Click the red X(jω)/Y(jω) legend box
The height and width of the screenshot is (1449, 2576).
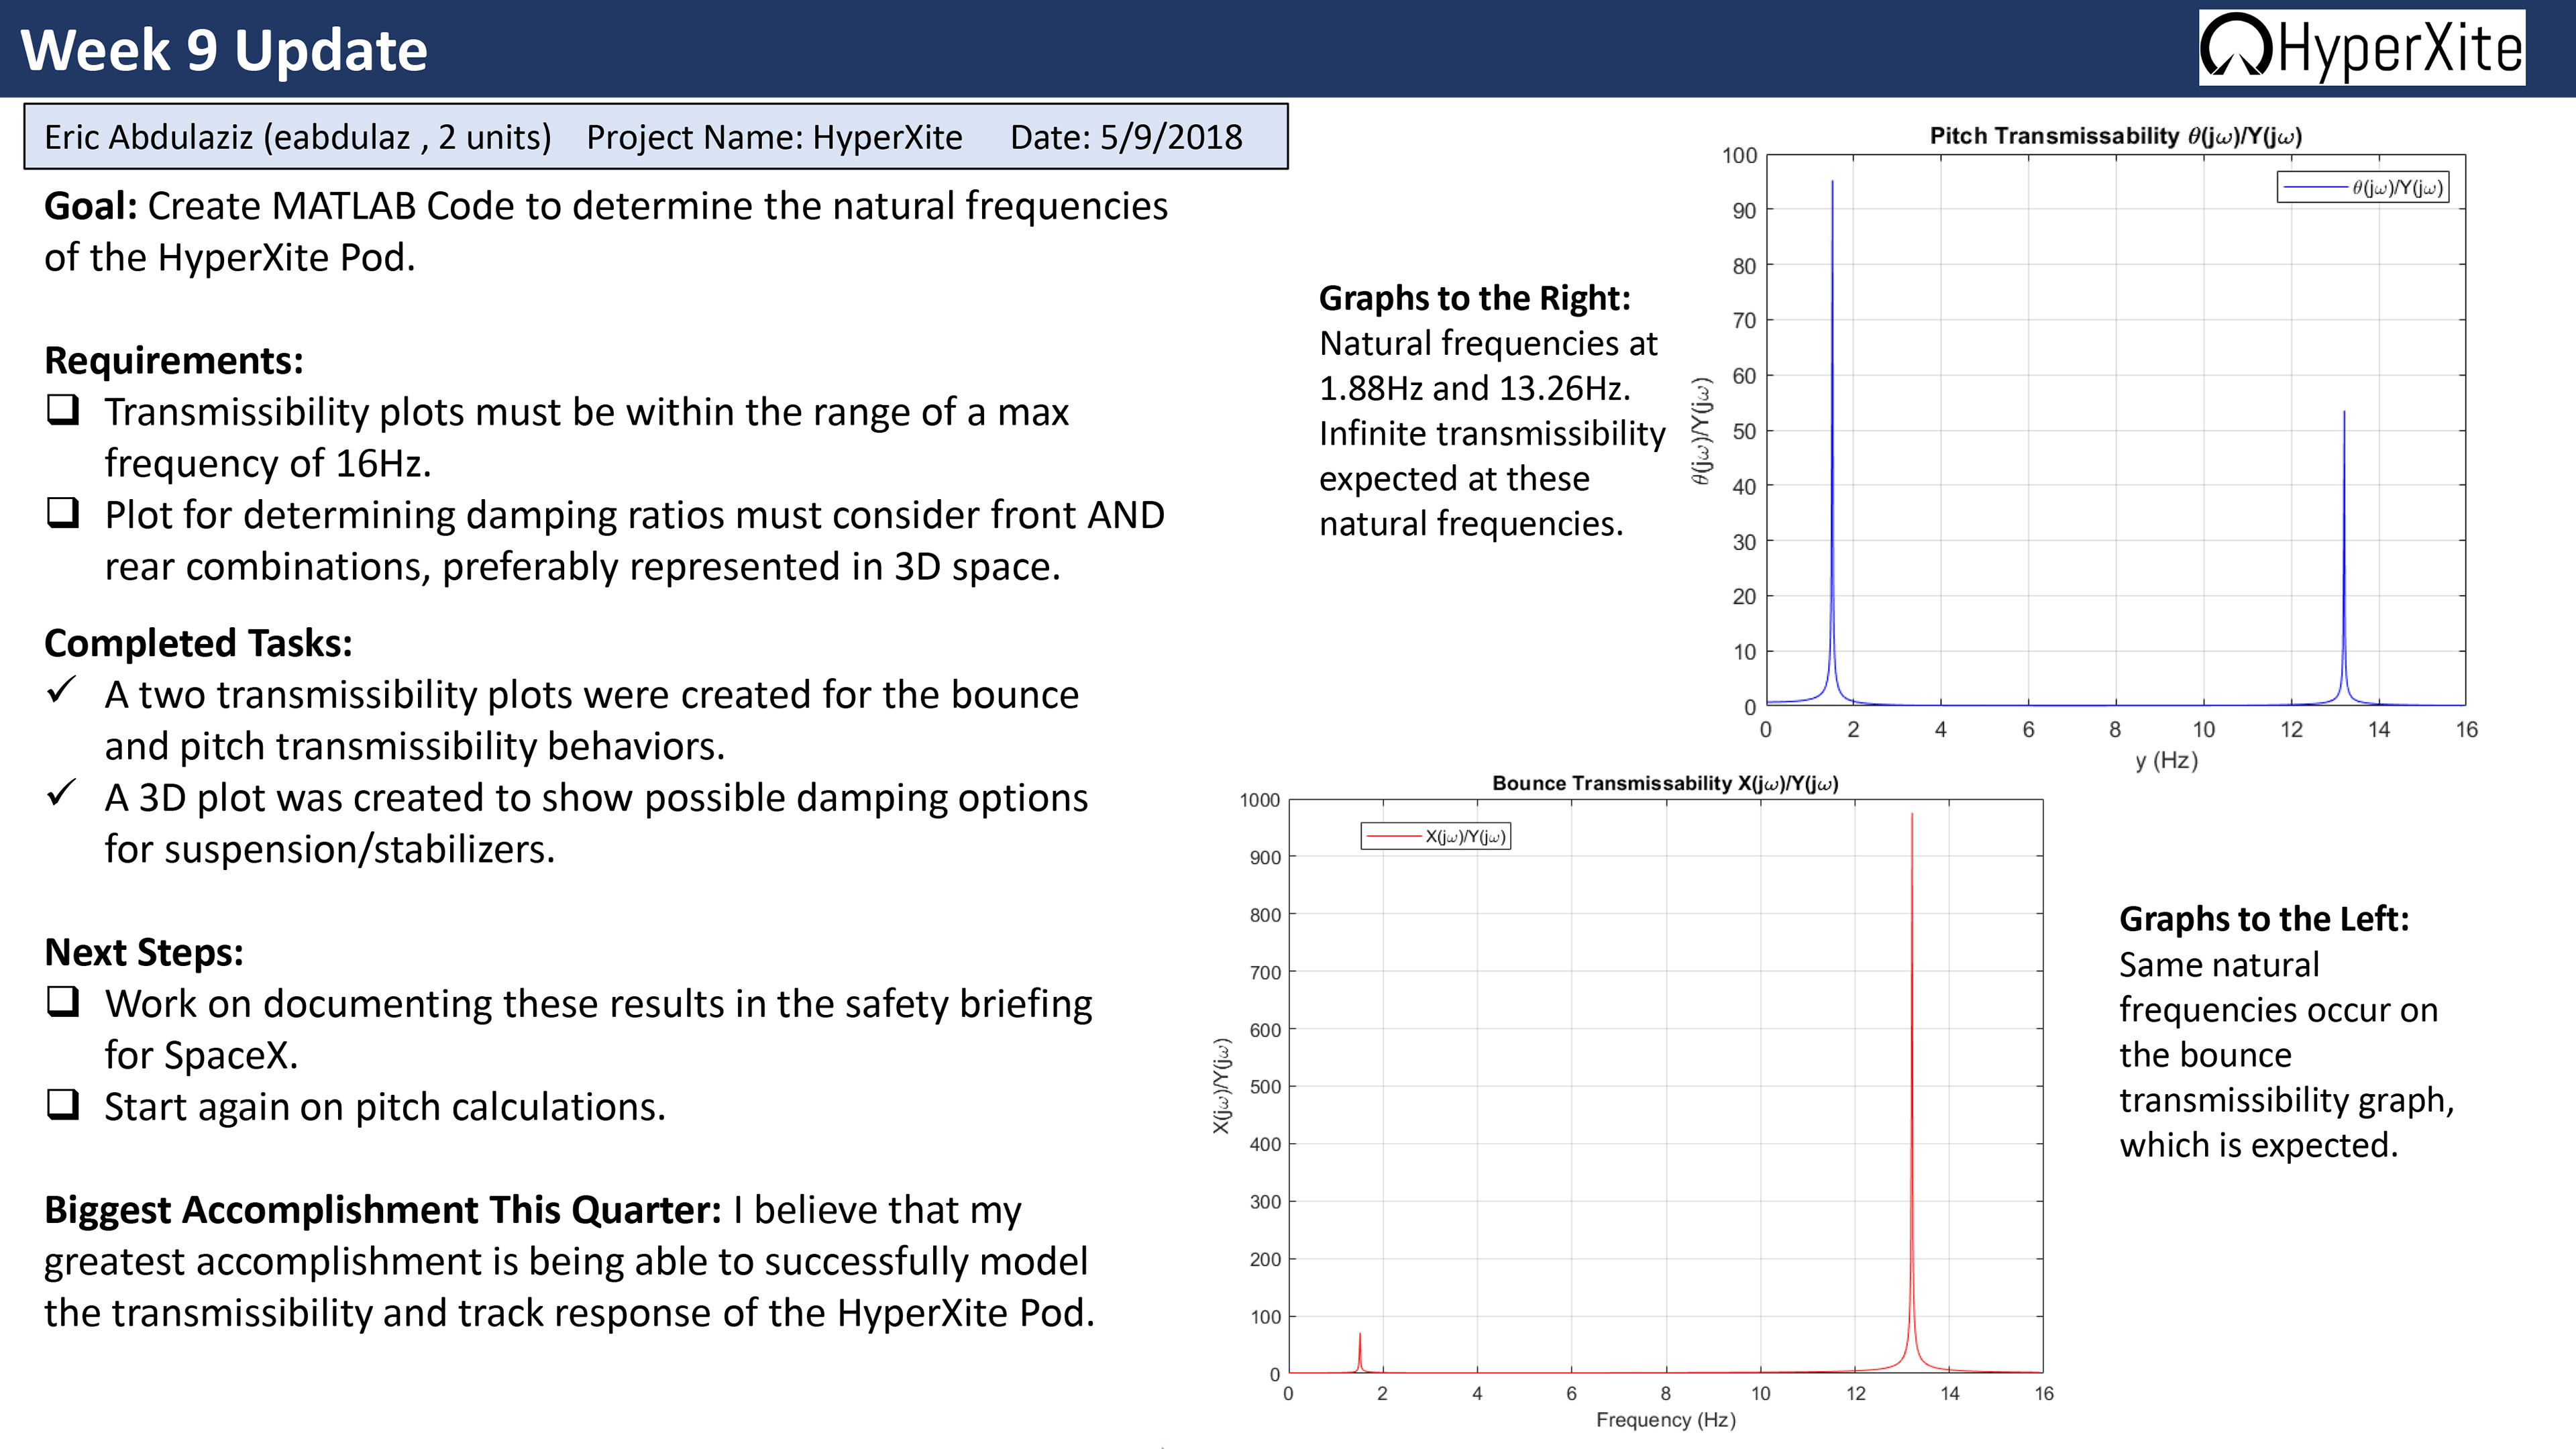[x=1436, y=836]
